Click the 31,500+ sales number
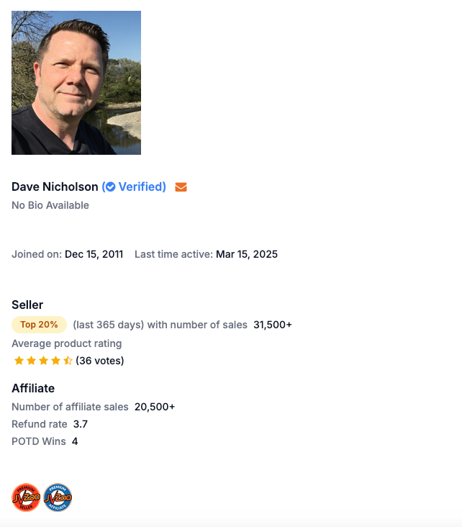The image size is (462, 527). (273, 325)
